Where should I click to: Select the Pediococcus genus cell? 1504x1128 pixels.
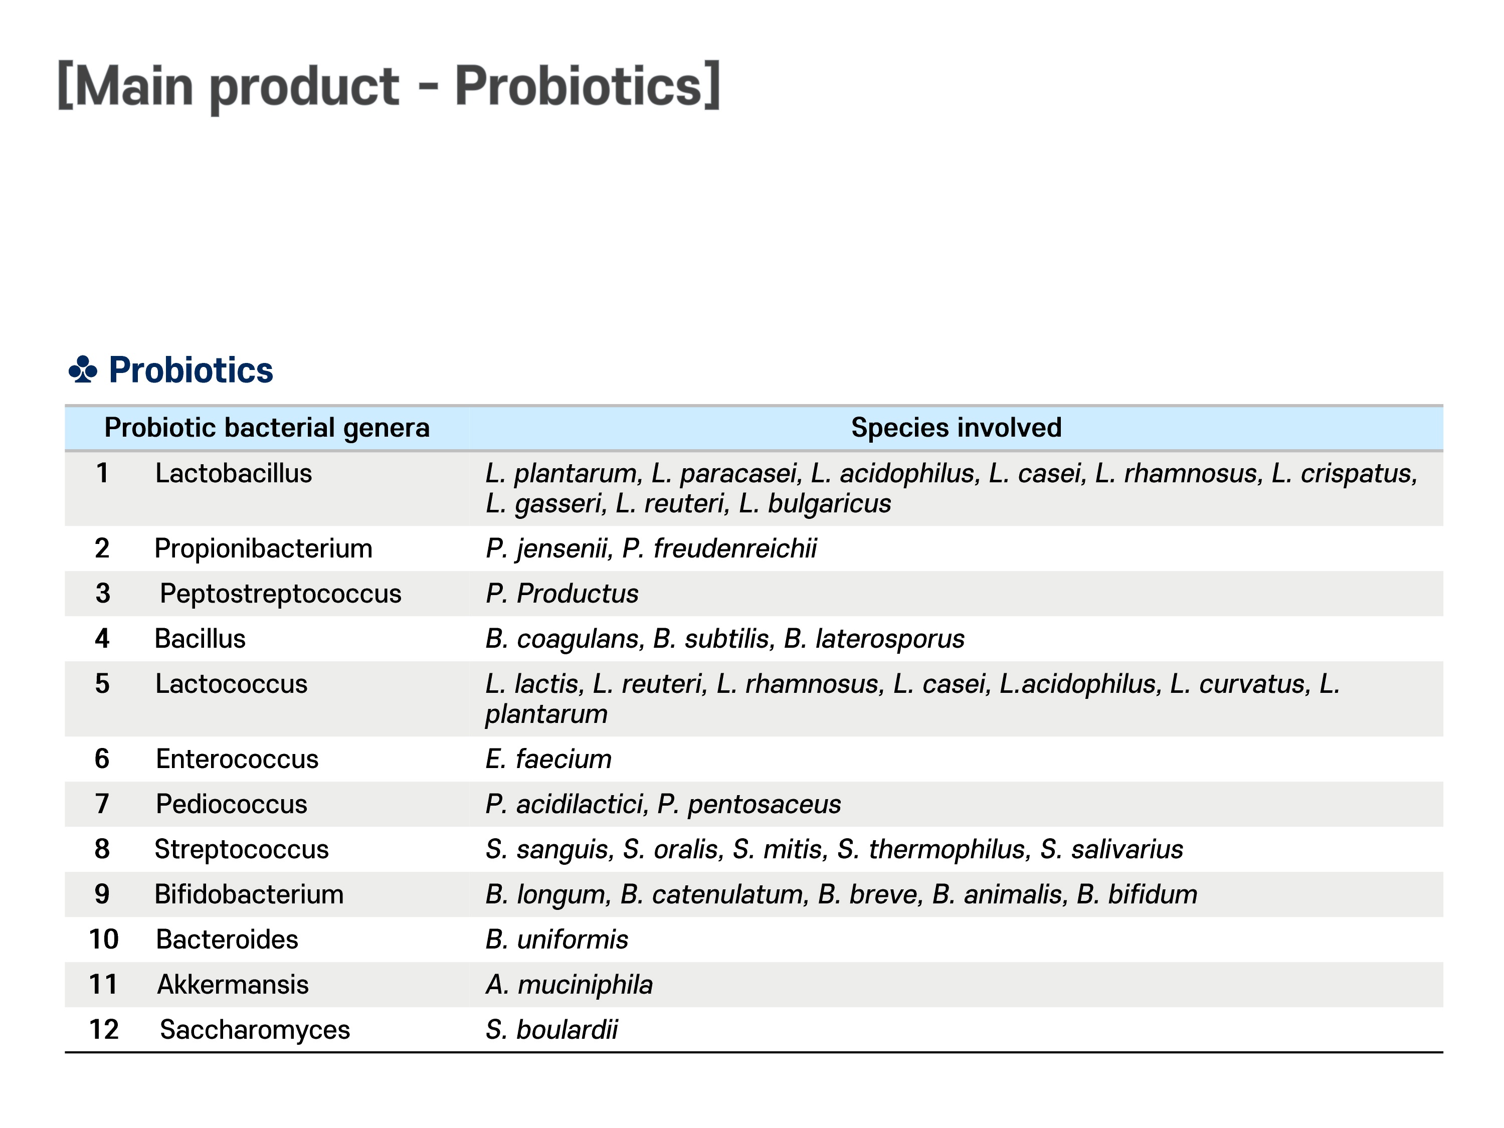pos(232,804)
